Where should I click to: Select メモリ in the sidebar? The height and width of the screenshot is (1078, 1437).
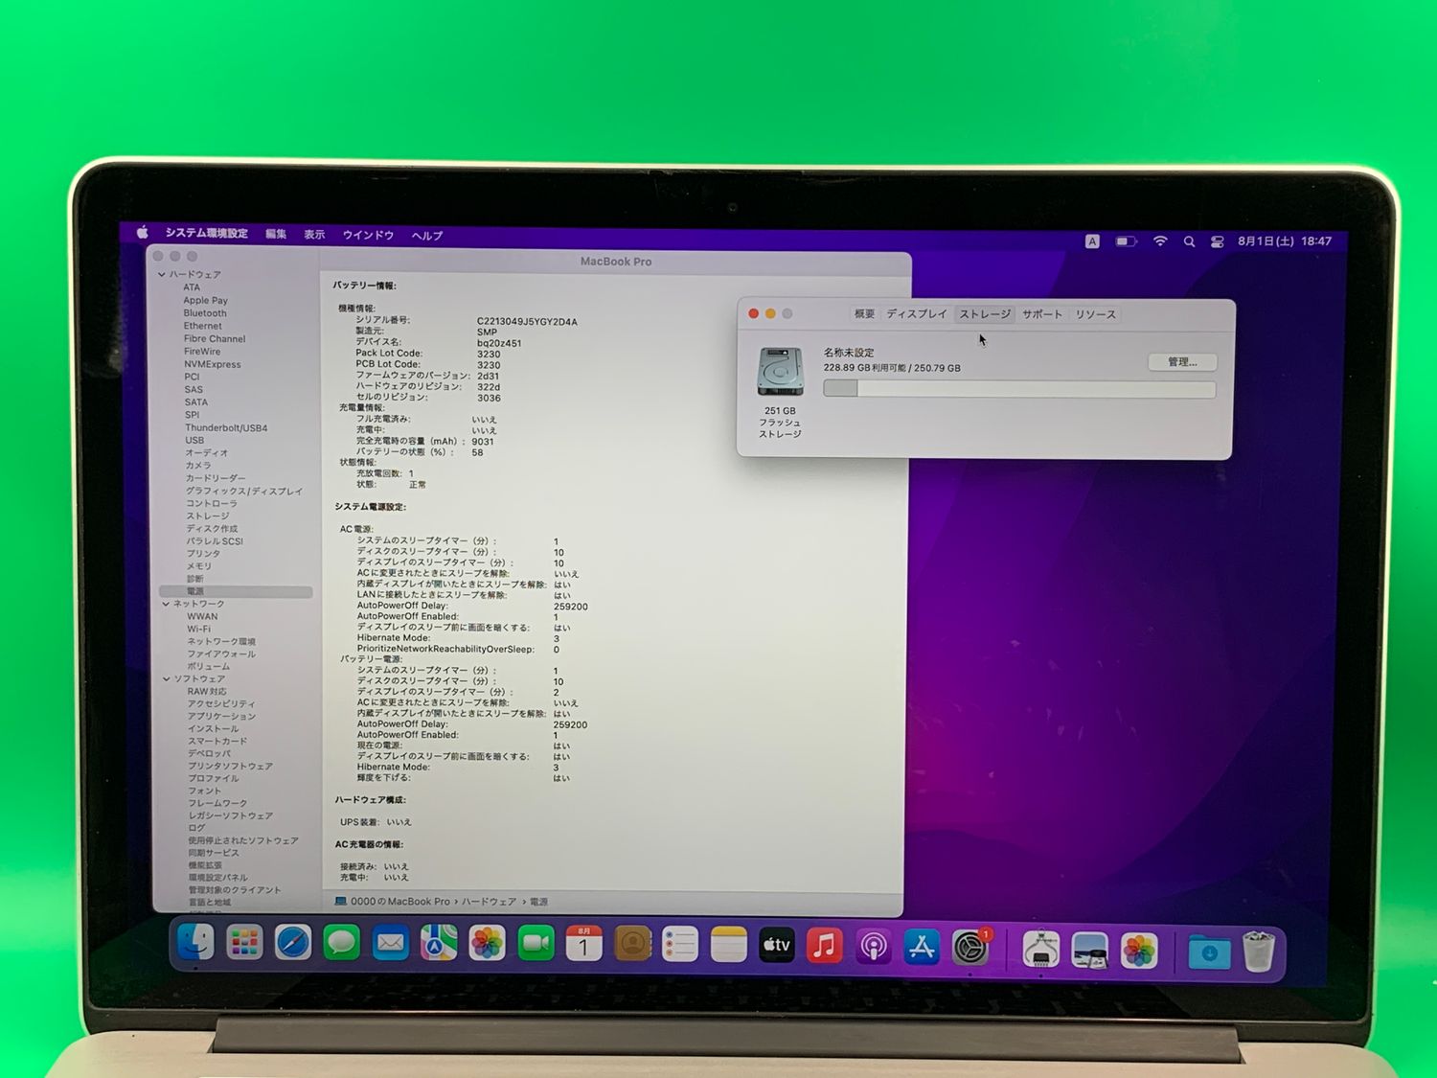pos(199,566)
